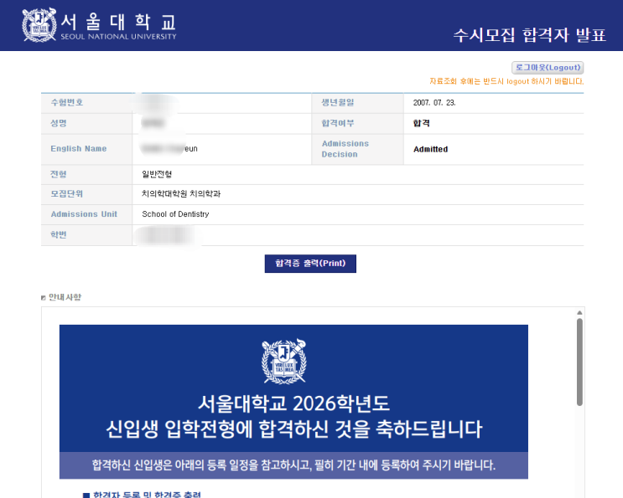Click the 학번 label cell
This screenshot has width=623, height=498.
click(86, 235)
